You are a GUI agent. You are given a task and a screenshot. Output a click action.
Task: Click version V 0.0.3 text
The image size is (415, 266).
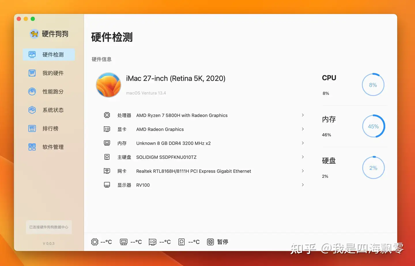49,244
